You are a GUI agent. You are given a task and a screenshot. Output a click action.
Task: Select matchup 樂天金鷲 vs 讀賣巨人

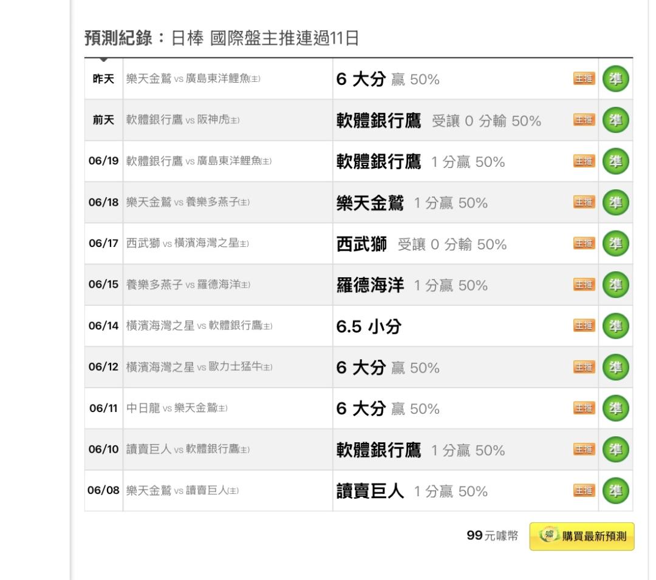(x=182, y=490)
